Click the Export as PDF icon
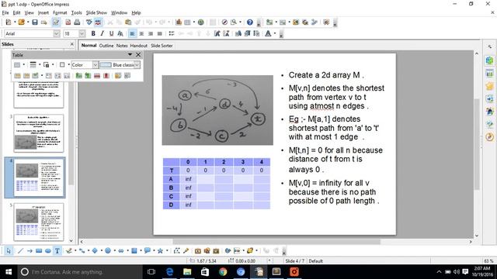This screenshot has width=497, height=279. tap(68, 22)
